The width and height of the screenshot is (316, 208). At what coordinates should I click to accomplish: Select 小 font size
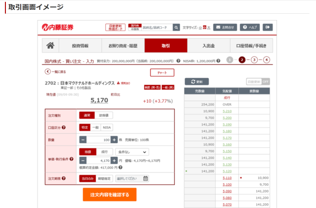[200, 28]
